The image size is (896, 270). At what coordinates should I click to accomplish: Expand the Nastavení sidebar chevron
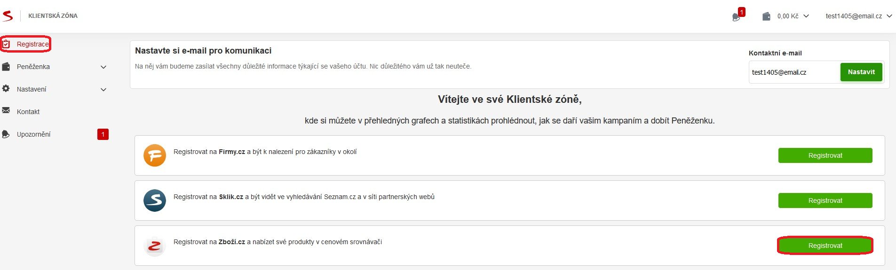[x=103, y=90]
